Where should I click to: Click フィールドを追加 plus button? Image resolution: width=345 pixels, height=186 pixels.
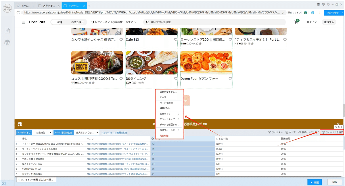(332, 132)
